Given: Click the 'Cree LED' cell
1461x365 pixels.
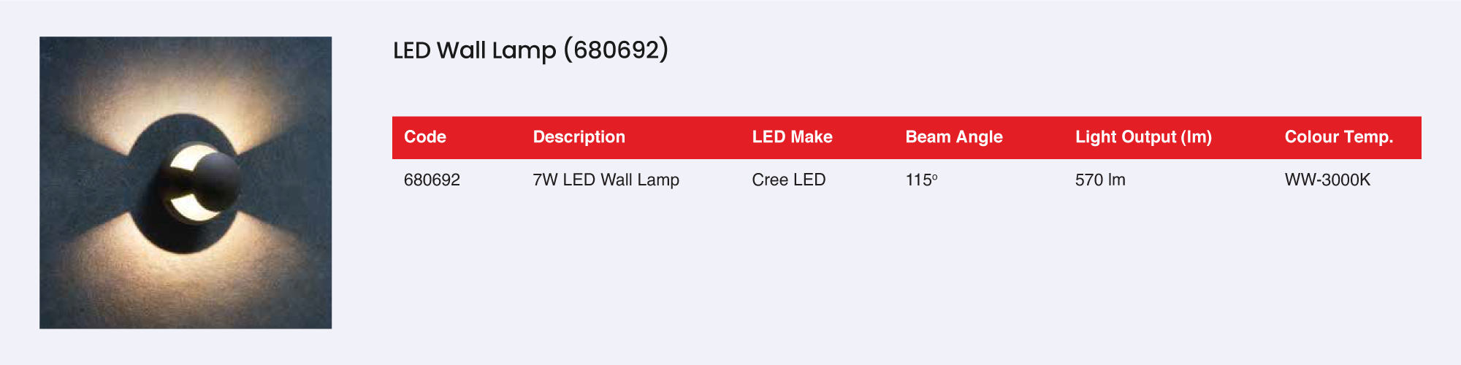Looking at the screenshot, I should coord(788,180).
